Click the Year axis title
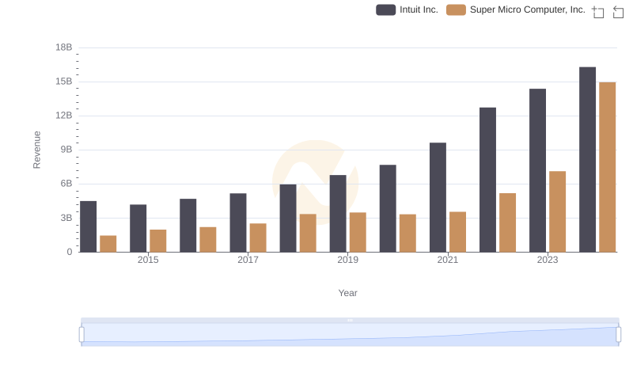Screen dimensions: 633x365 (347, 293)
